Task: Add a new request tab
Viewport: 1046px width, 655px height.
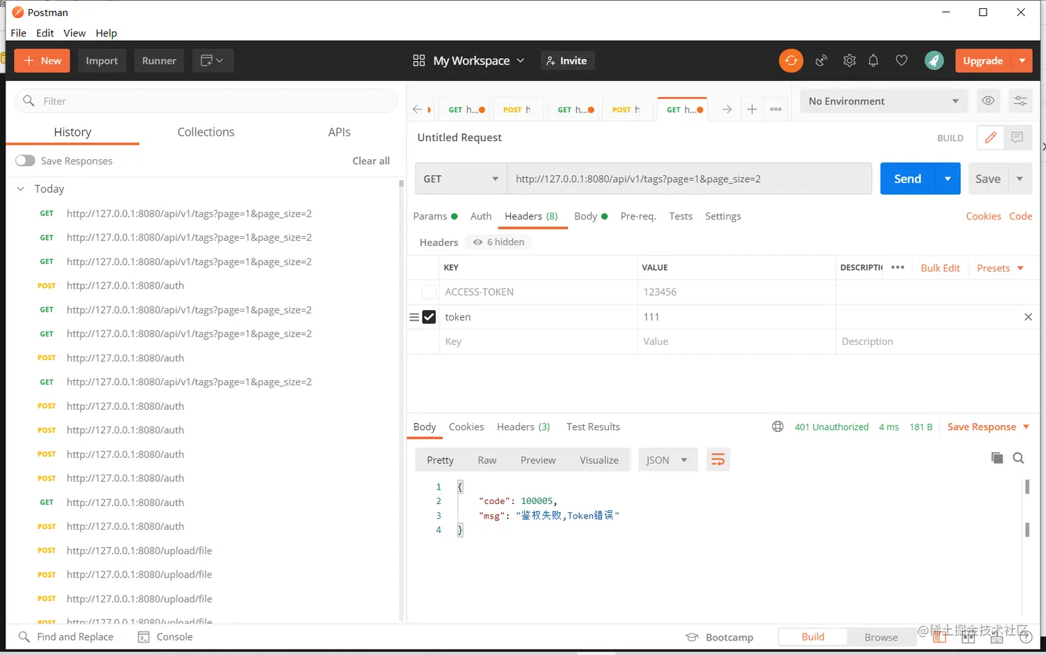Action: pyautogui.click(x=751, y=109)
